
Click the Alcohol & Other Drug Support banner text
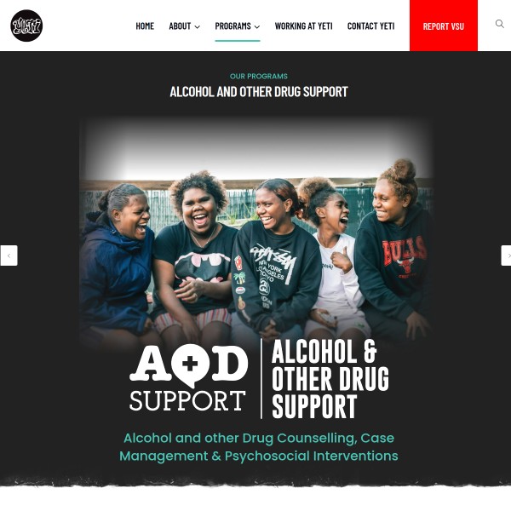[330, 379]
